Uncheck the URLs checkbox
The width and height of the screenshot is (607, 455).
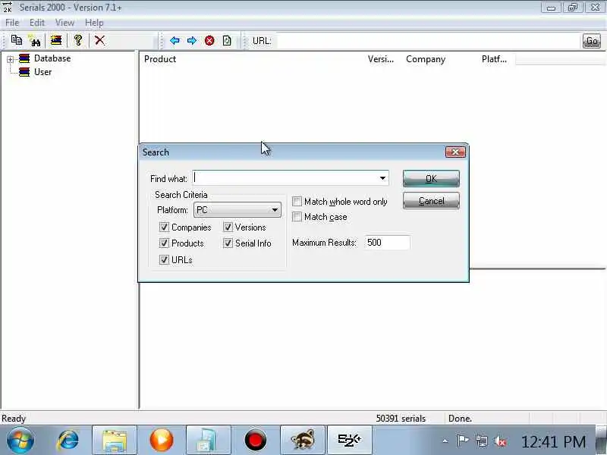(164, 259)
